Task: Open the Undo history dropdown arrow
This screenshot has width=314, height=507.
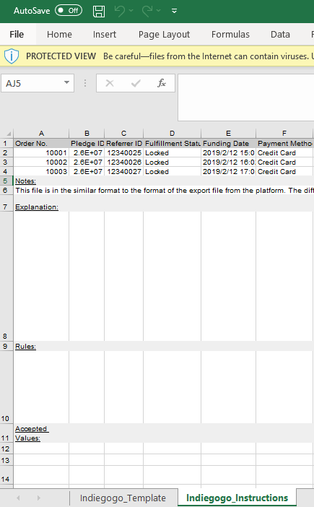Action: pos(131,11)
